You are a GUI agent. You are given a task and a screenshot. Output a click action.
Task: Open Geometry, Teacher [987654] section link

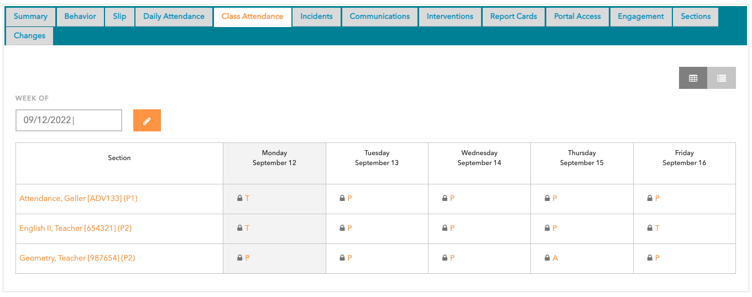[x=77, y=258]
